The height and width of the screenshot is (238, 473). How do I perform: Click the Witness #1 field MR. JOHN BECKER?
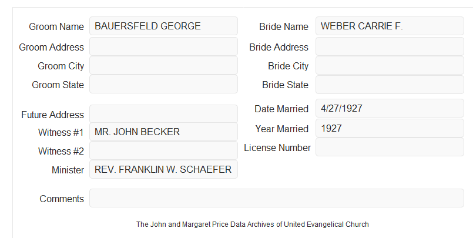(x=163, y=132)
